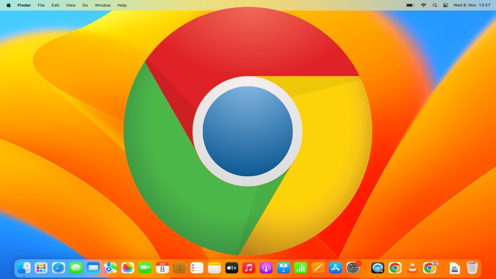Open Control Center

446,5
